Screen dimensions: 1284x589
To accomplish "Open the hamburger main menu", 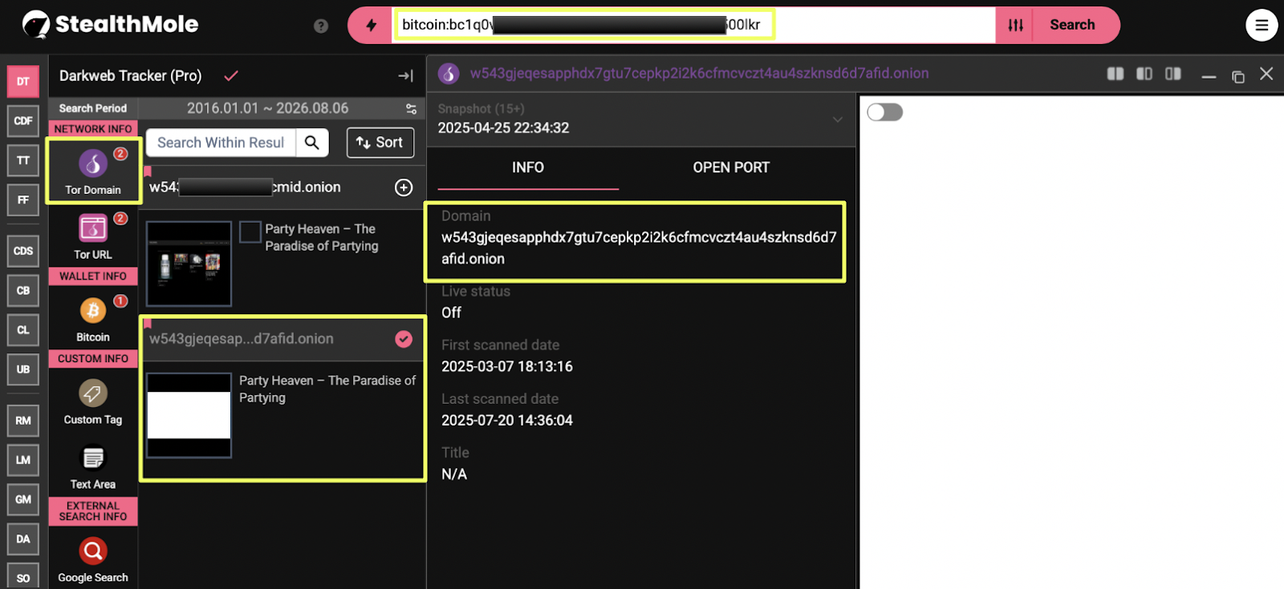I will [x=1262, y=25].
